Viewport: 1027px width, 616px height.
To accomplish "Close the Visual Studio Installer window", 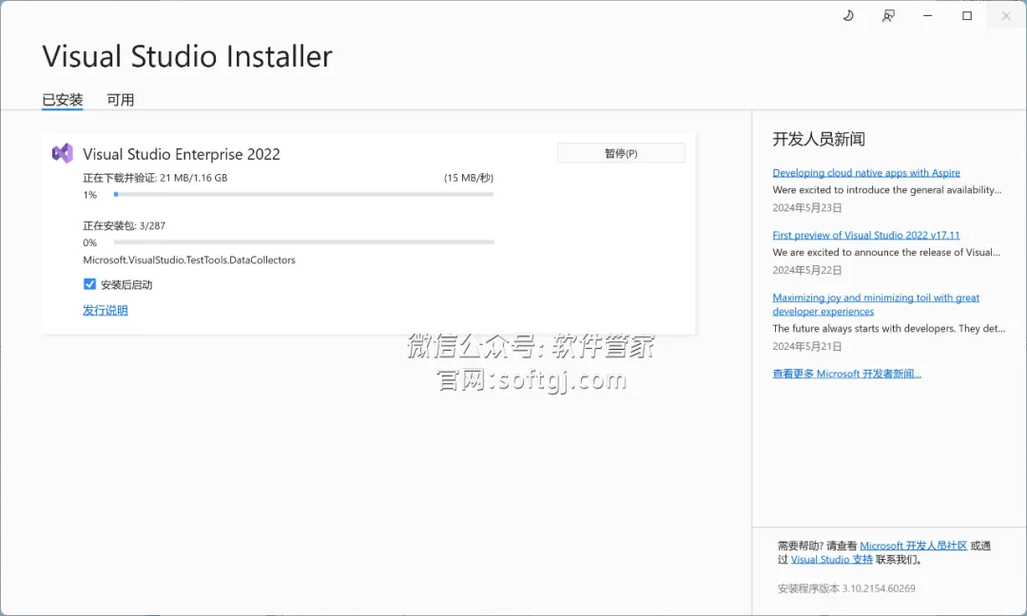I will [1006, 16].
